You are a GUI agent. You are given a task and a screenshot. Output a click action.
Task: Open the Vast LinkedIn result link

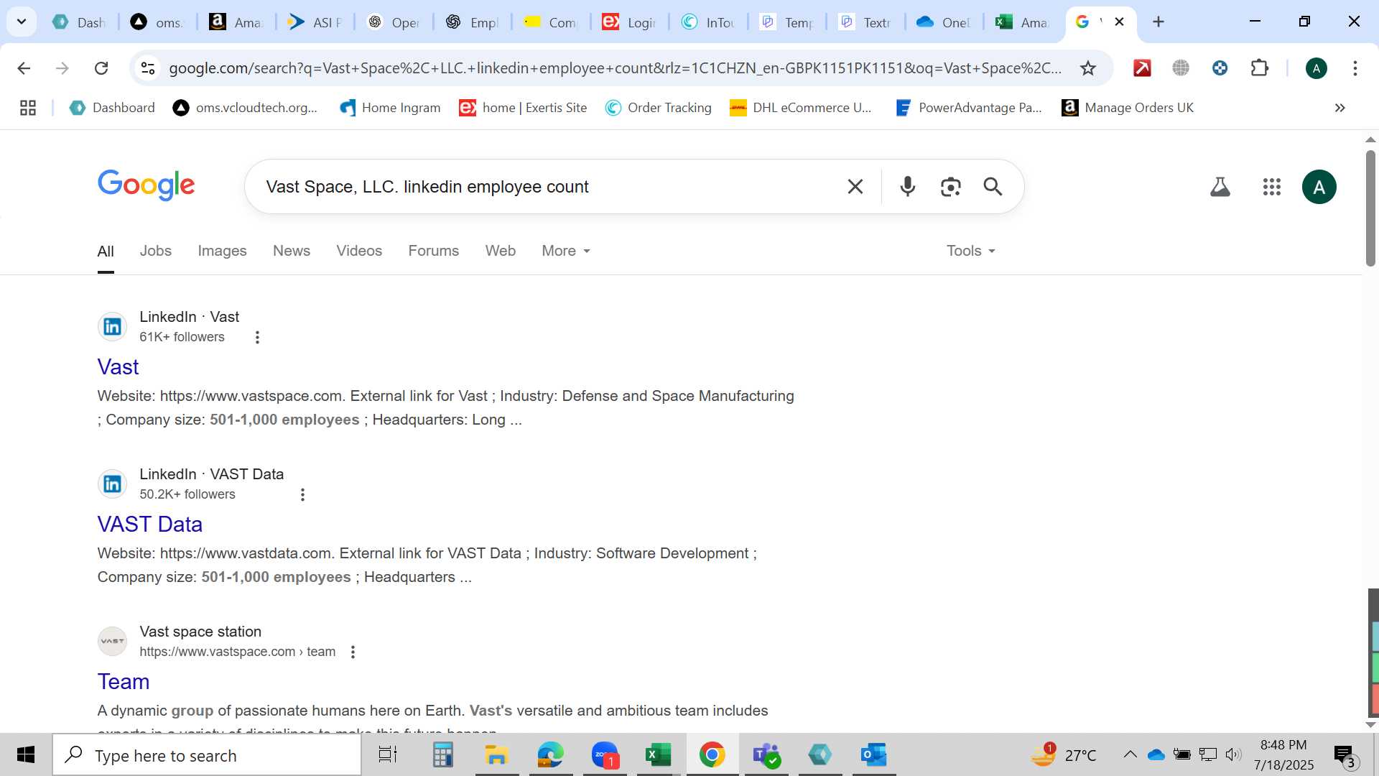tap(118, 367)
